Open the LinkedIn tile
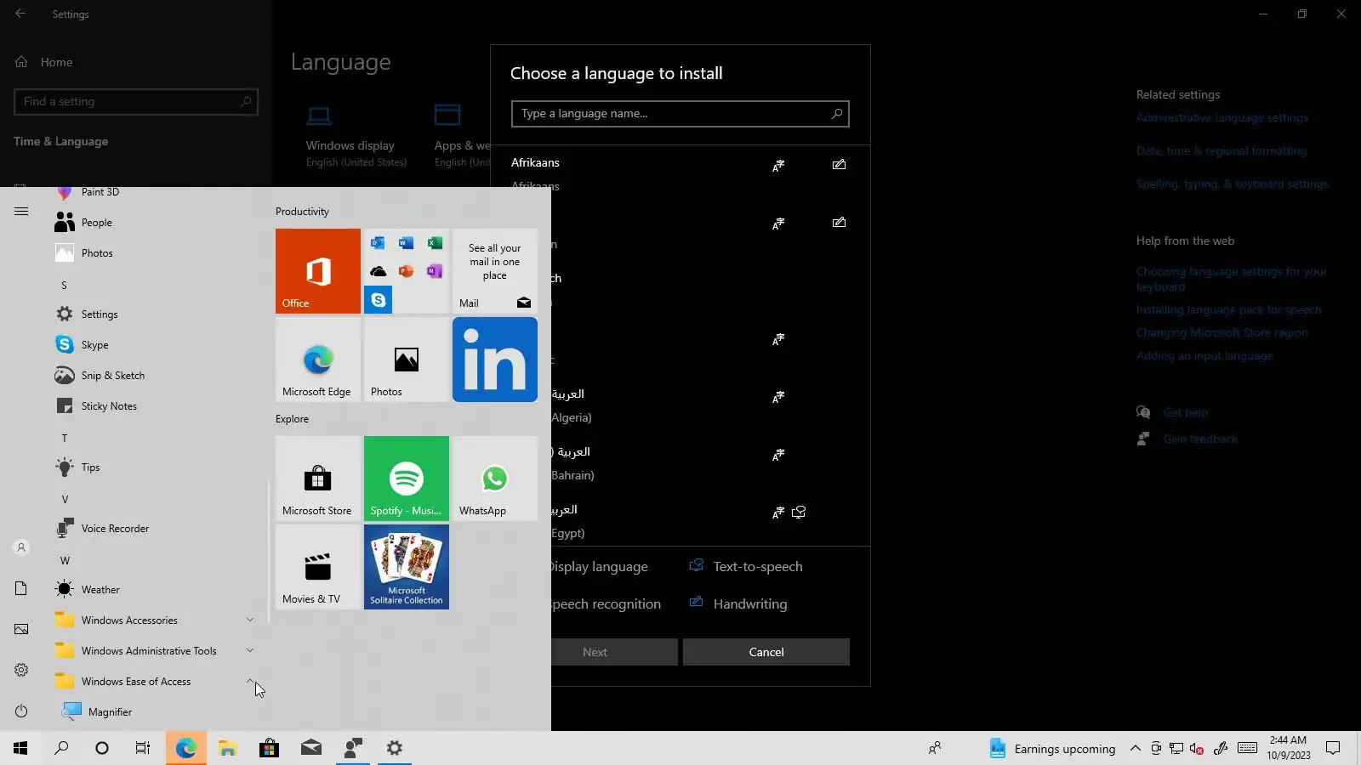The image size is (1361, 765). (x=495, y=360)
